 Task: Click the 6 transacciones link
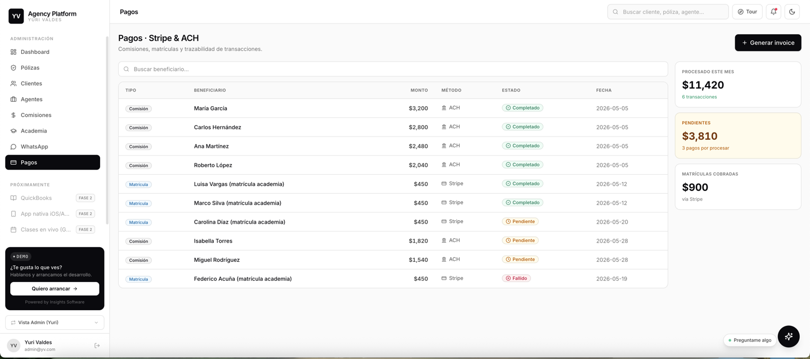click(x=699, y=97)
